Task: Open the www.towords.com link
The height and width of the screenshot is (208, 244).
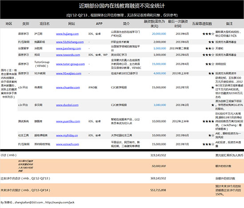Action: (x=68, y=55)
